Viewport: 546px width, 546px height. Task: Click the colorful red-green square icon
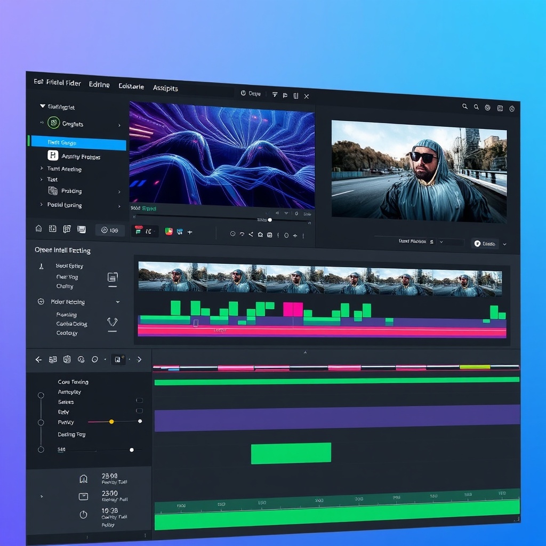pos(169,231)
